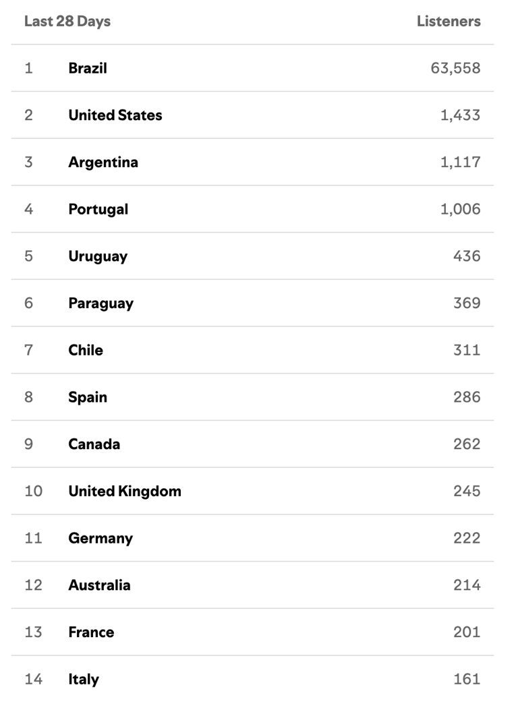Click the 161 listeners value for Italy
Image resolution: width=518 pixels, height=710 pixels.
coord(467,679)
